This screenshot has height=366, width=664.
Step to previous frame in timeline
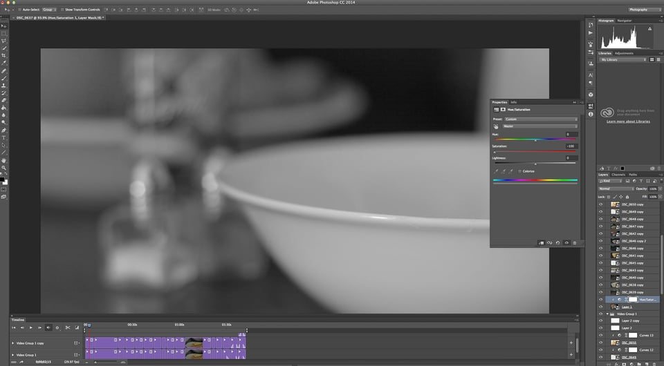tap(22, 327)
